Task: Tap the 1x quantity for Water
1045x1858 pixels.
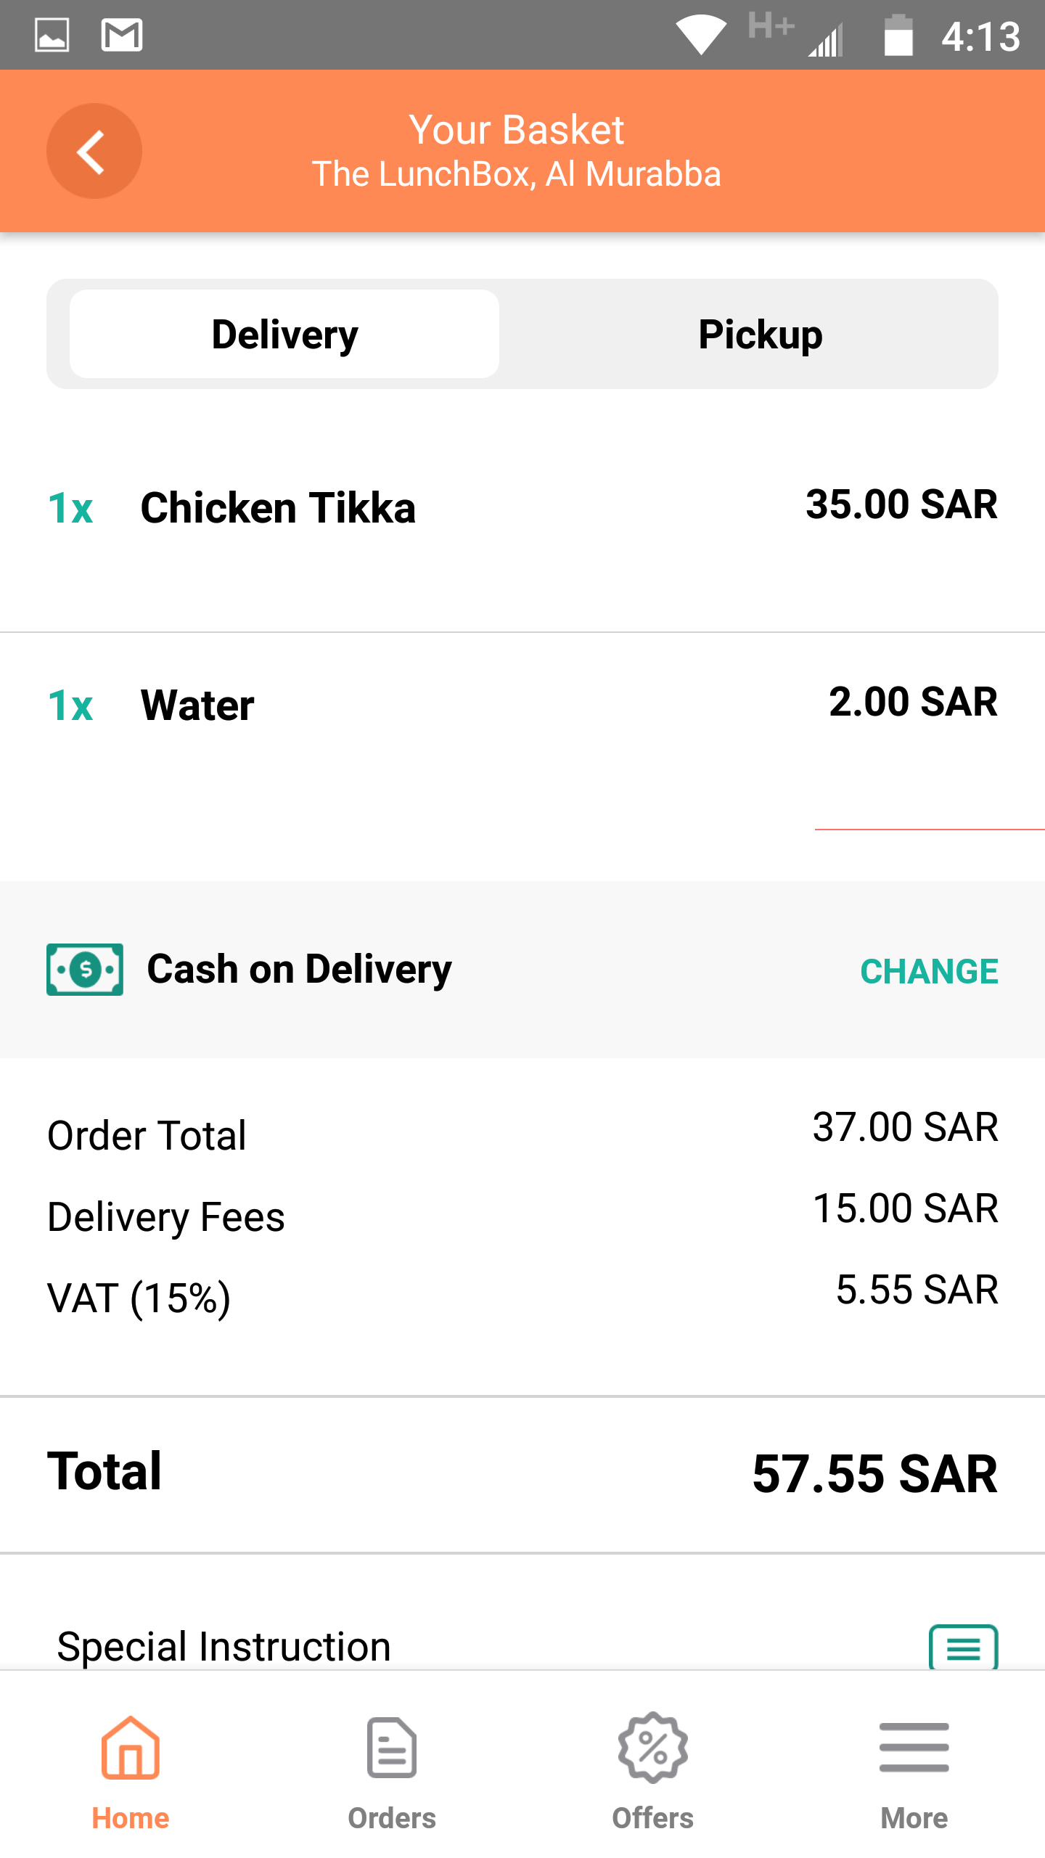Action: (70, 705)
